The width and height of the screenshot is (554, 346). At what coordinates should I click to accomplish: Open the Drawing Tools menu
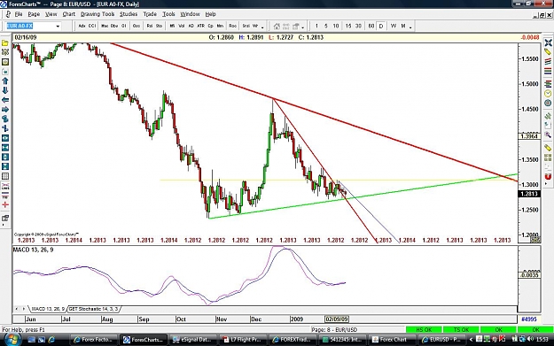point(98,14)
